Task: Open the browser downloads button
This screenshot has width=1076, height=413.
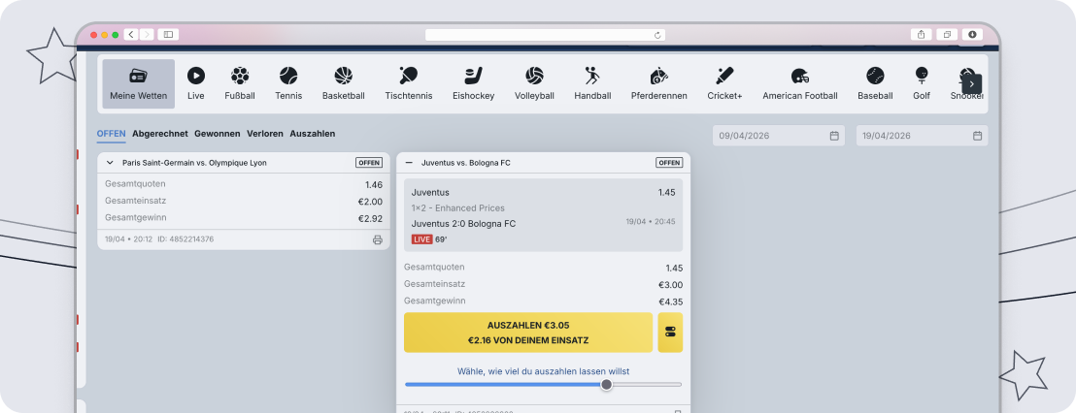Action: pos(972,34)
